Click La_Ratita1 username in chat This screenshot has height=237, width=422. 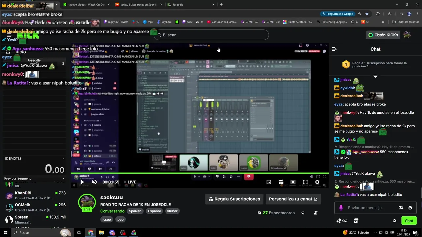pos(349,195)
